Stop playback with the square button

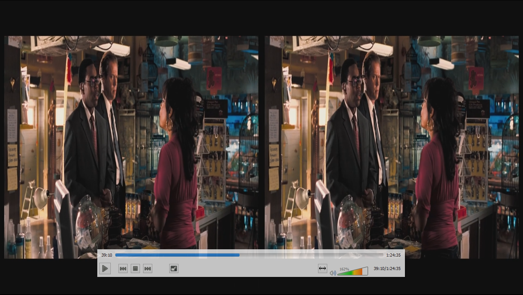[135, 268]
